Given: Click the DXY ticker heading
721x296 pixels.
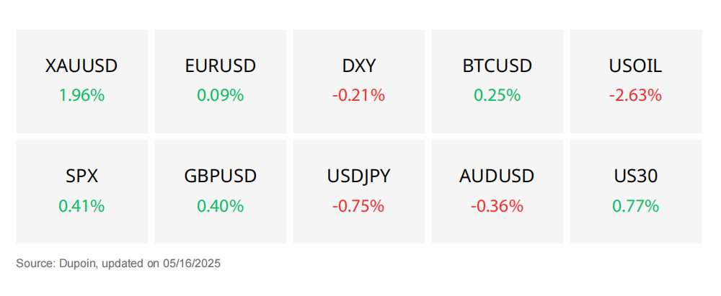Looking at the screenshot, I should [358, 66].
